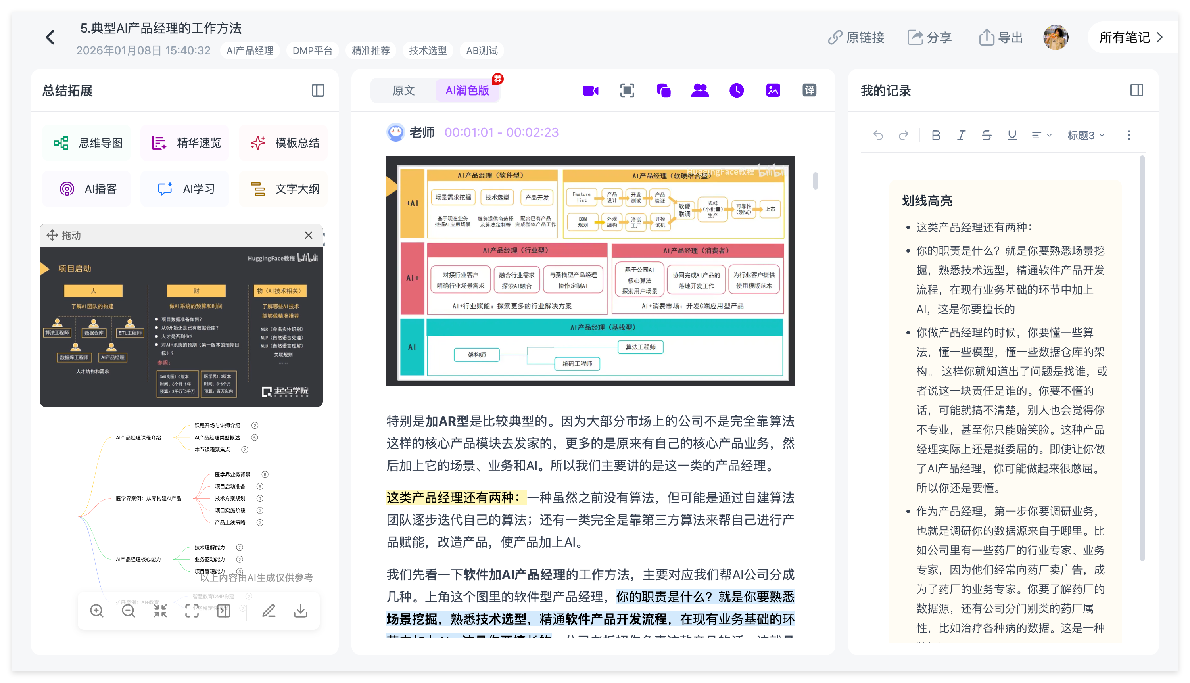This screenshot has width=1190, height=683.
Task: Click the 技术选型 tag
Action: point(428,51)
